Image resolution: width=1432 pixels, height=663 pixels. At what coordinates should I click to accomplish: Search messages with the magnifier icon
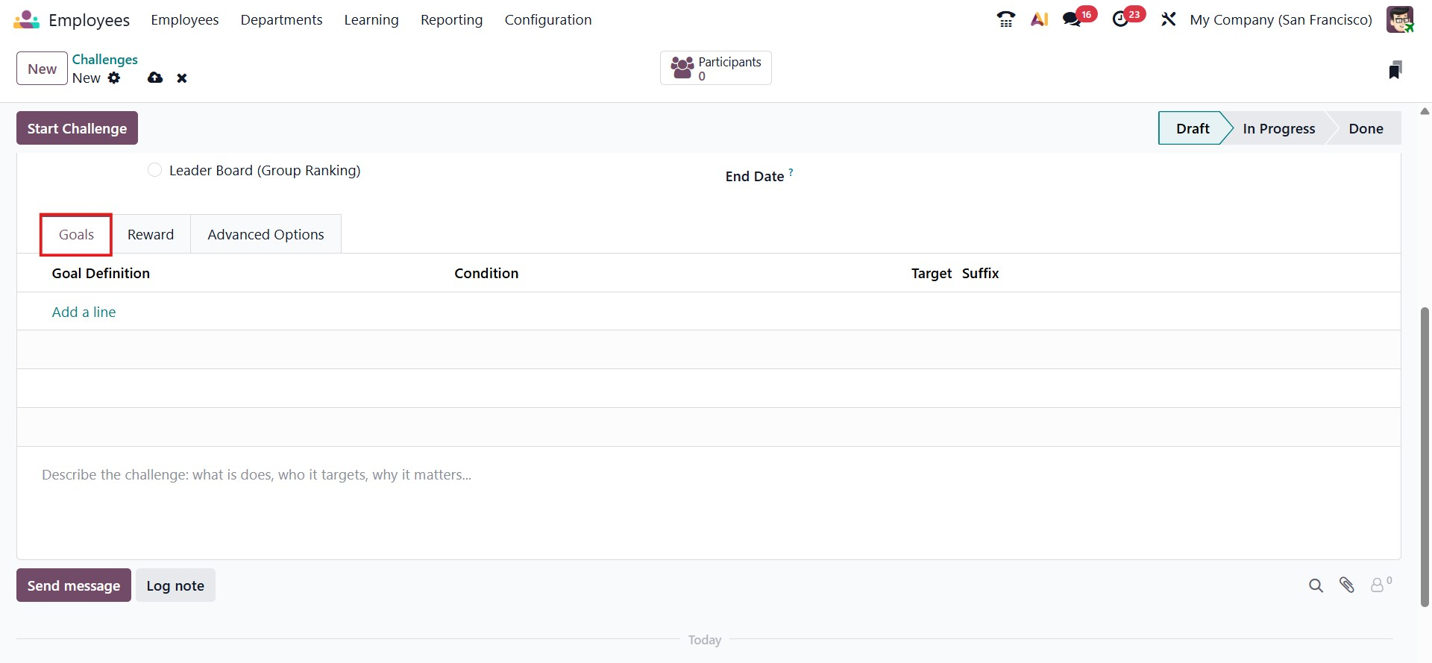click(1316, 585)
